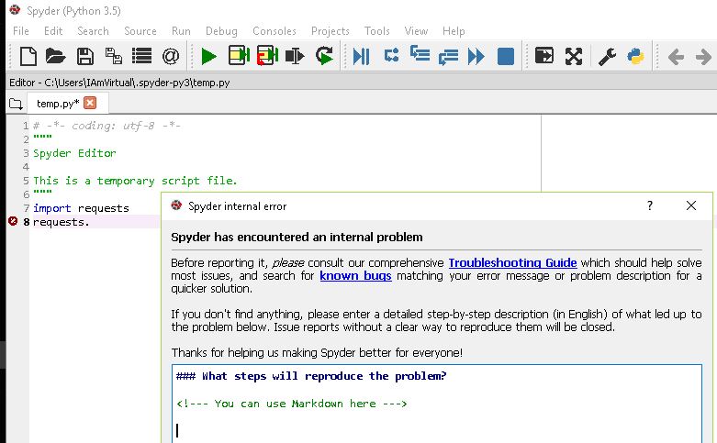Image resolution: width=717 pixels, height=443 pixels.
Task: Close the temp.py tab
Action: coord(90,103)
